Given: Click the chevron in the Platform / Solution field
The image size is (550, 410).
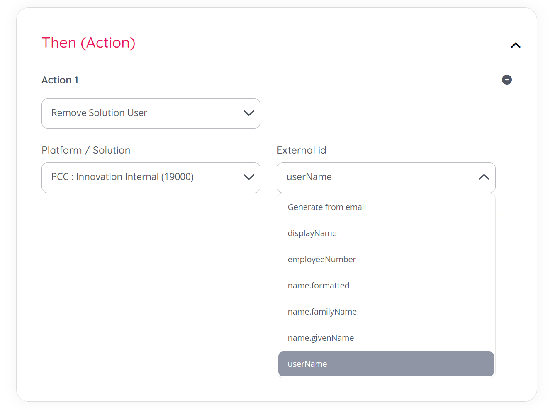Looking at the screenshot, I should 249,177.
